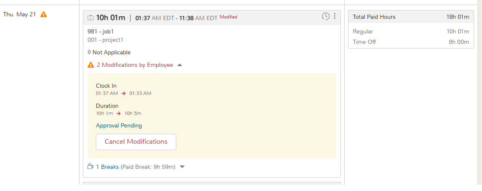Click the red arrow in the Clock In change
482x191 pixels.
coord(124,94)
